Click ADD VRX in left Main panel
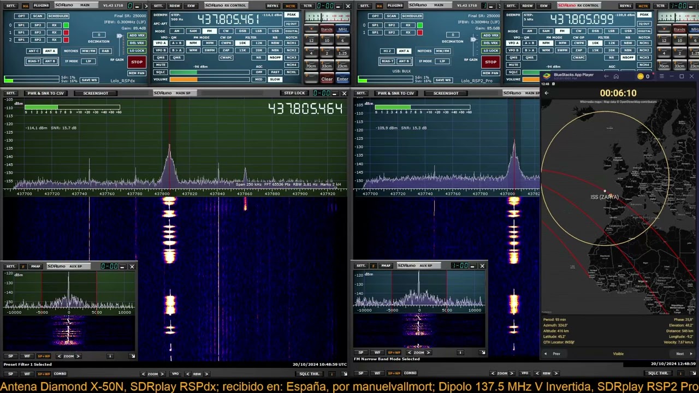Screen dimensions: 699x393 point(137,35)
